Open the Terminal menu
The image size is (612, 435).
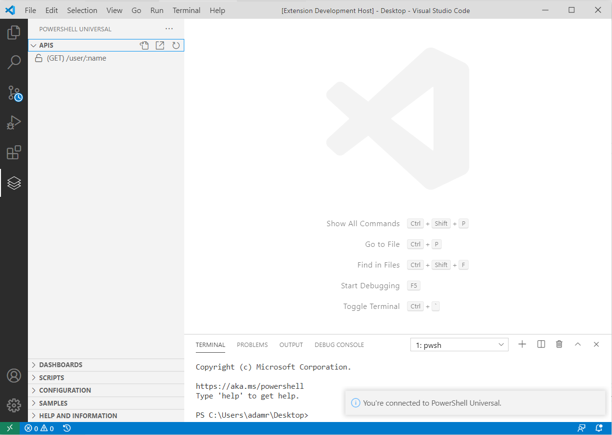[x=187, y=10]
